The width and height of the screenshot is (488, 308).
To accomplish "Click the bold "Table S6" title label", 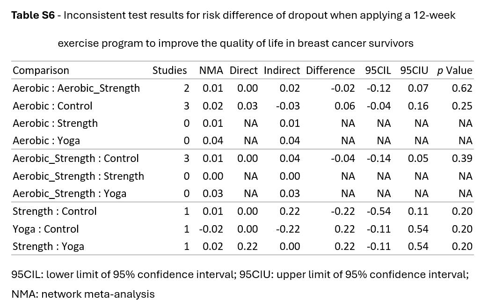I will 32,15.
